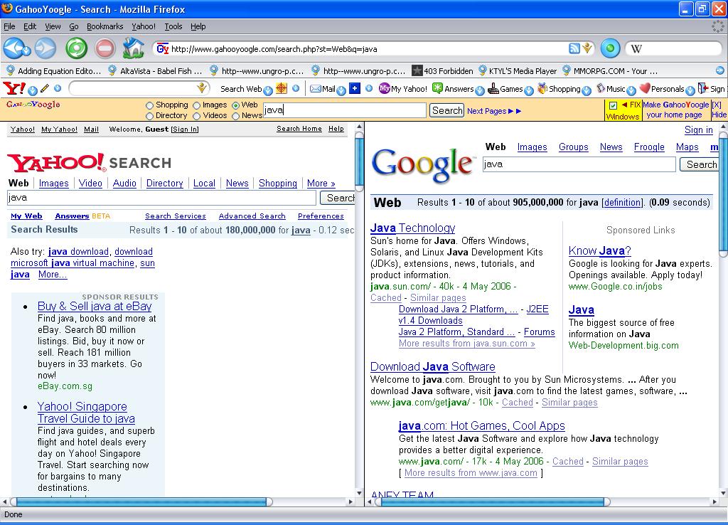Open the Mail dropdown arrow on toolbar
This screenshot has height=525, width=728.
click(x=341, y=90)
